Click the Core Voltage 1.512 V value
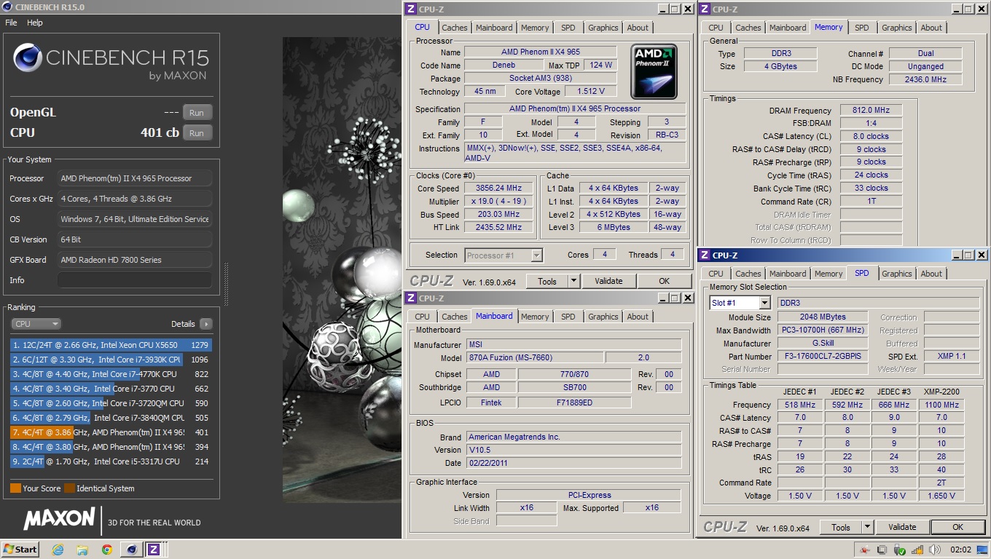The image size is (991, 559). (590, 92)
